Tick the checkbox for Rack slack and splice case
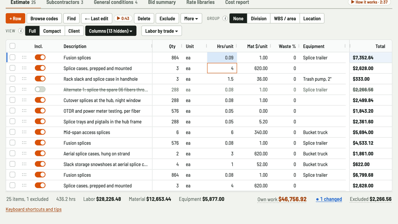Viewport: 398px width, 224px height. click(x=12, y=79)
